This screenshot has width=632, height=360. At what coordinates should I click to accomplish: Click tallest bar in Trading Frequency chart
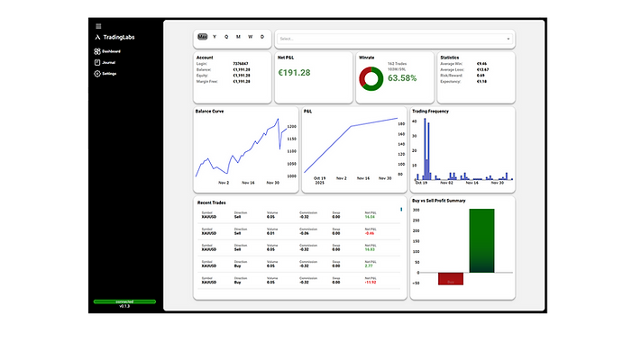coord(425,148)
